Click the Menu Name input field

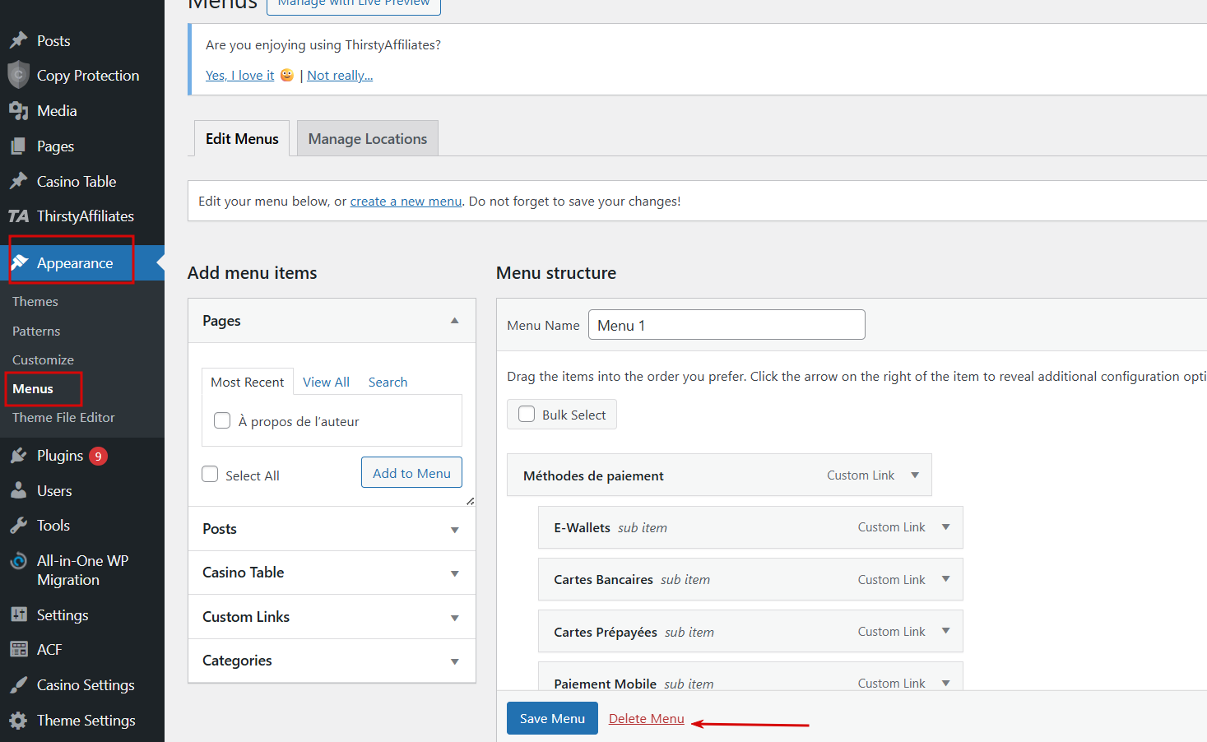727,325
